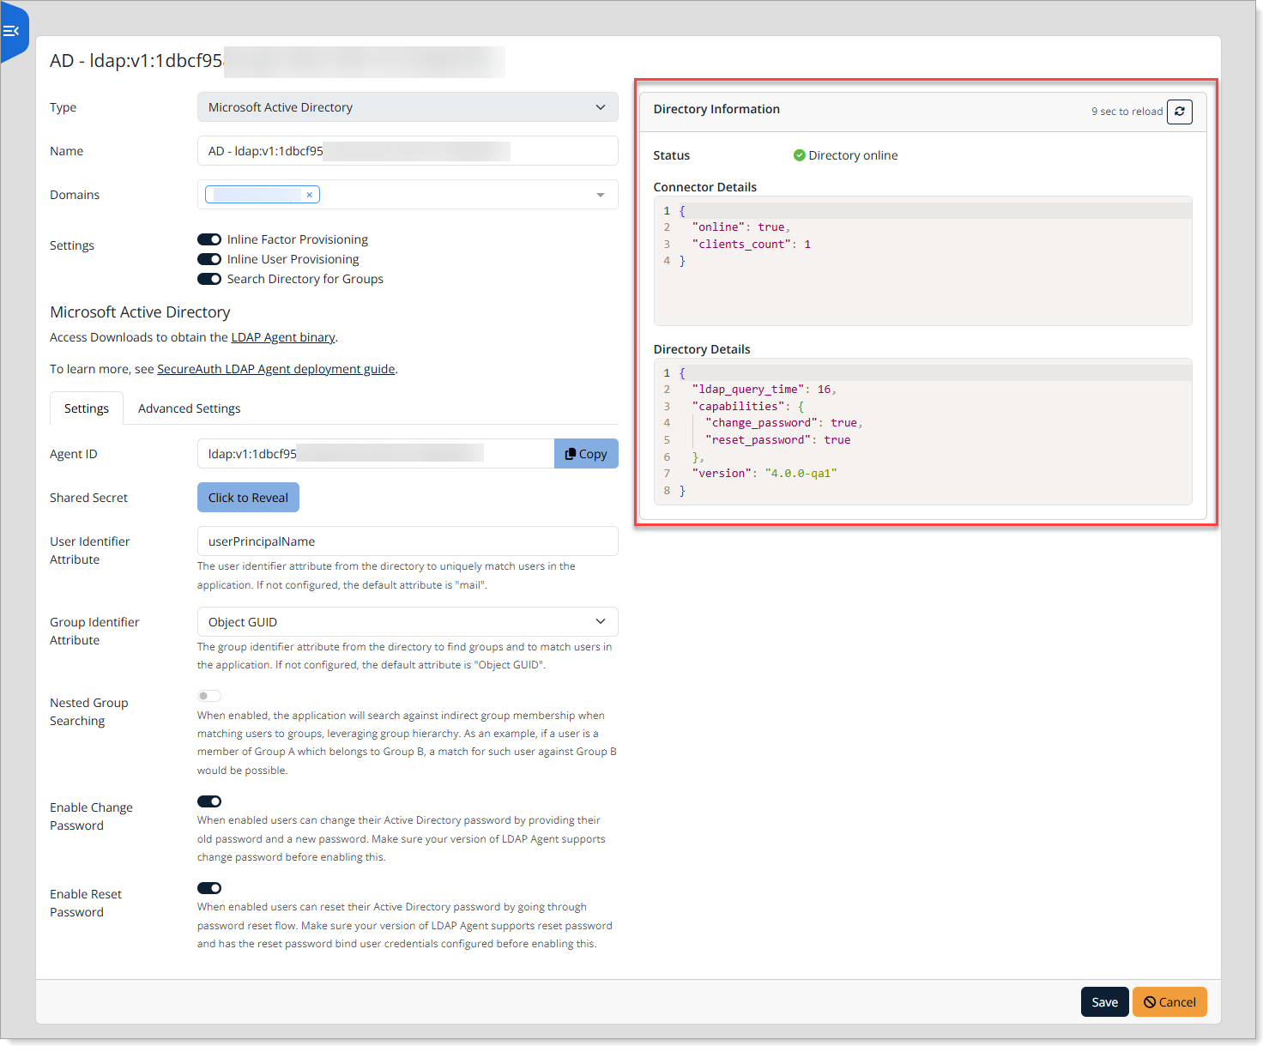Switch to the Settings tab
The width and height of the screenshot is (1269, 1052).
pyautogui.click(x=87, y=408)
